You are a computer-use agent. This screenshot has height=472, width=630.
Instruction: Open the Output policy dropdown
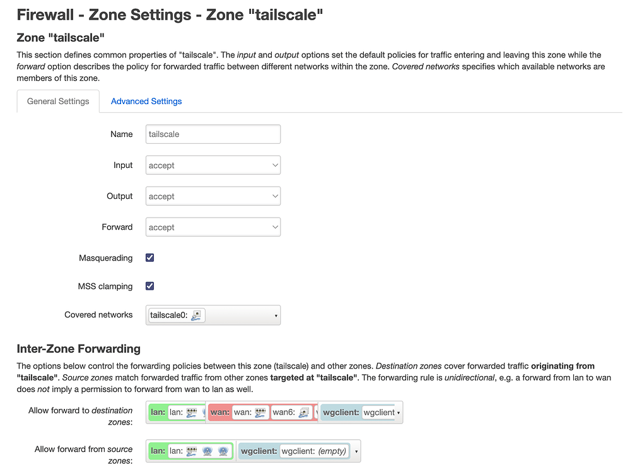[213, 196]
